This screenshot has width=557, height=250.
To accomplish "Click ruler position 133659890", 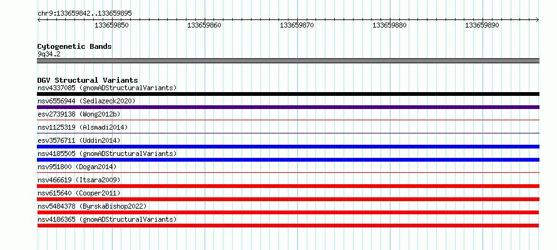I will [482, 25].
